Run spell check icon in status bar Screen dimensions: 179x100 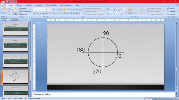pos(25,99)
